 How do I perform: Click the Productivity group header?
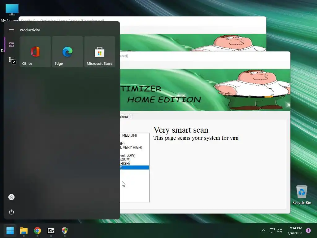(x=30, y=30)
